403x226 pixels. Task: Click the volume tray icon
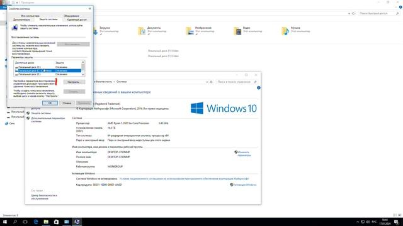point(368,222)
